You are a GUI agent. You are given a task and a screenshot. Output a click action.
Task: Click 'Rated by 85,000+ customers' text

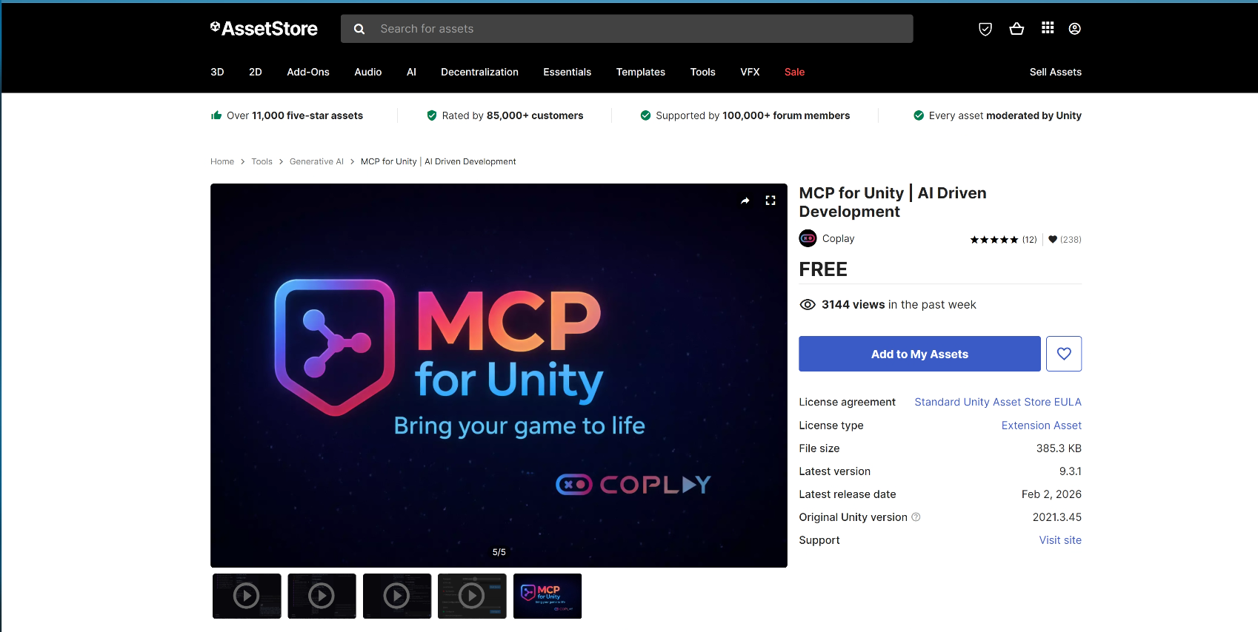point(513,115)
